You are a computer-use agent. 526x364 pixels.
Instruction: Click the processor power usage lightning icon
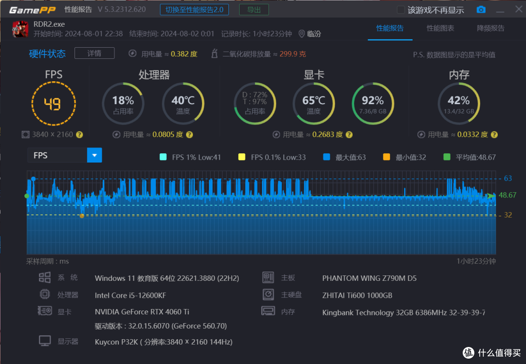(x=116, y=135)
